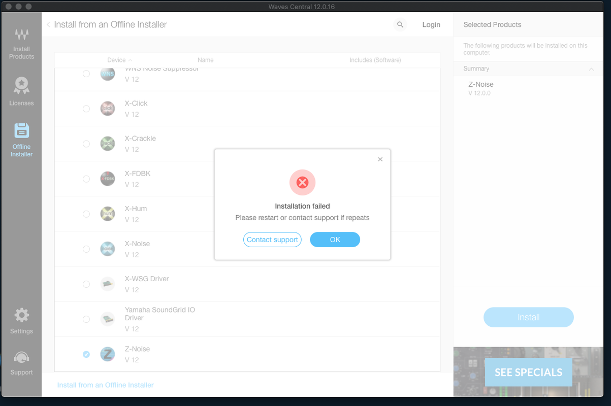Click the Login link

(431, 24)
